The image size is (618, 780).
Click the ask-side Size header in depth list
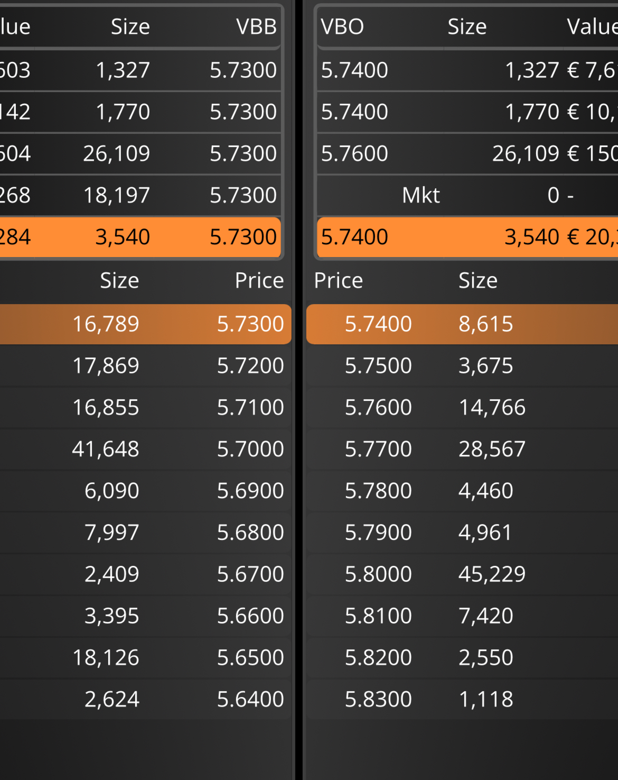click(478, 280)
